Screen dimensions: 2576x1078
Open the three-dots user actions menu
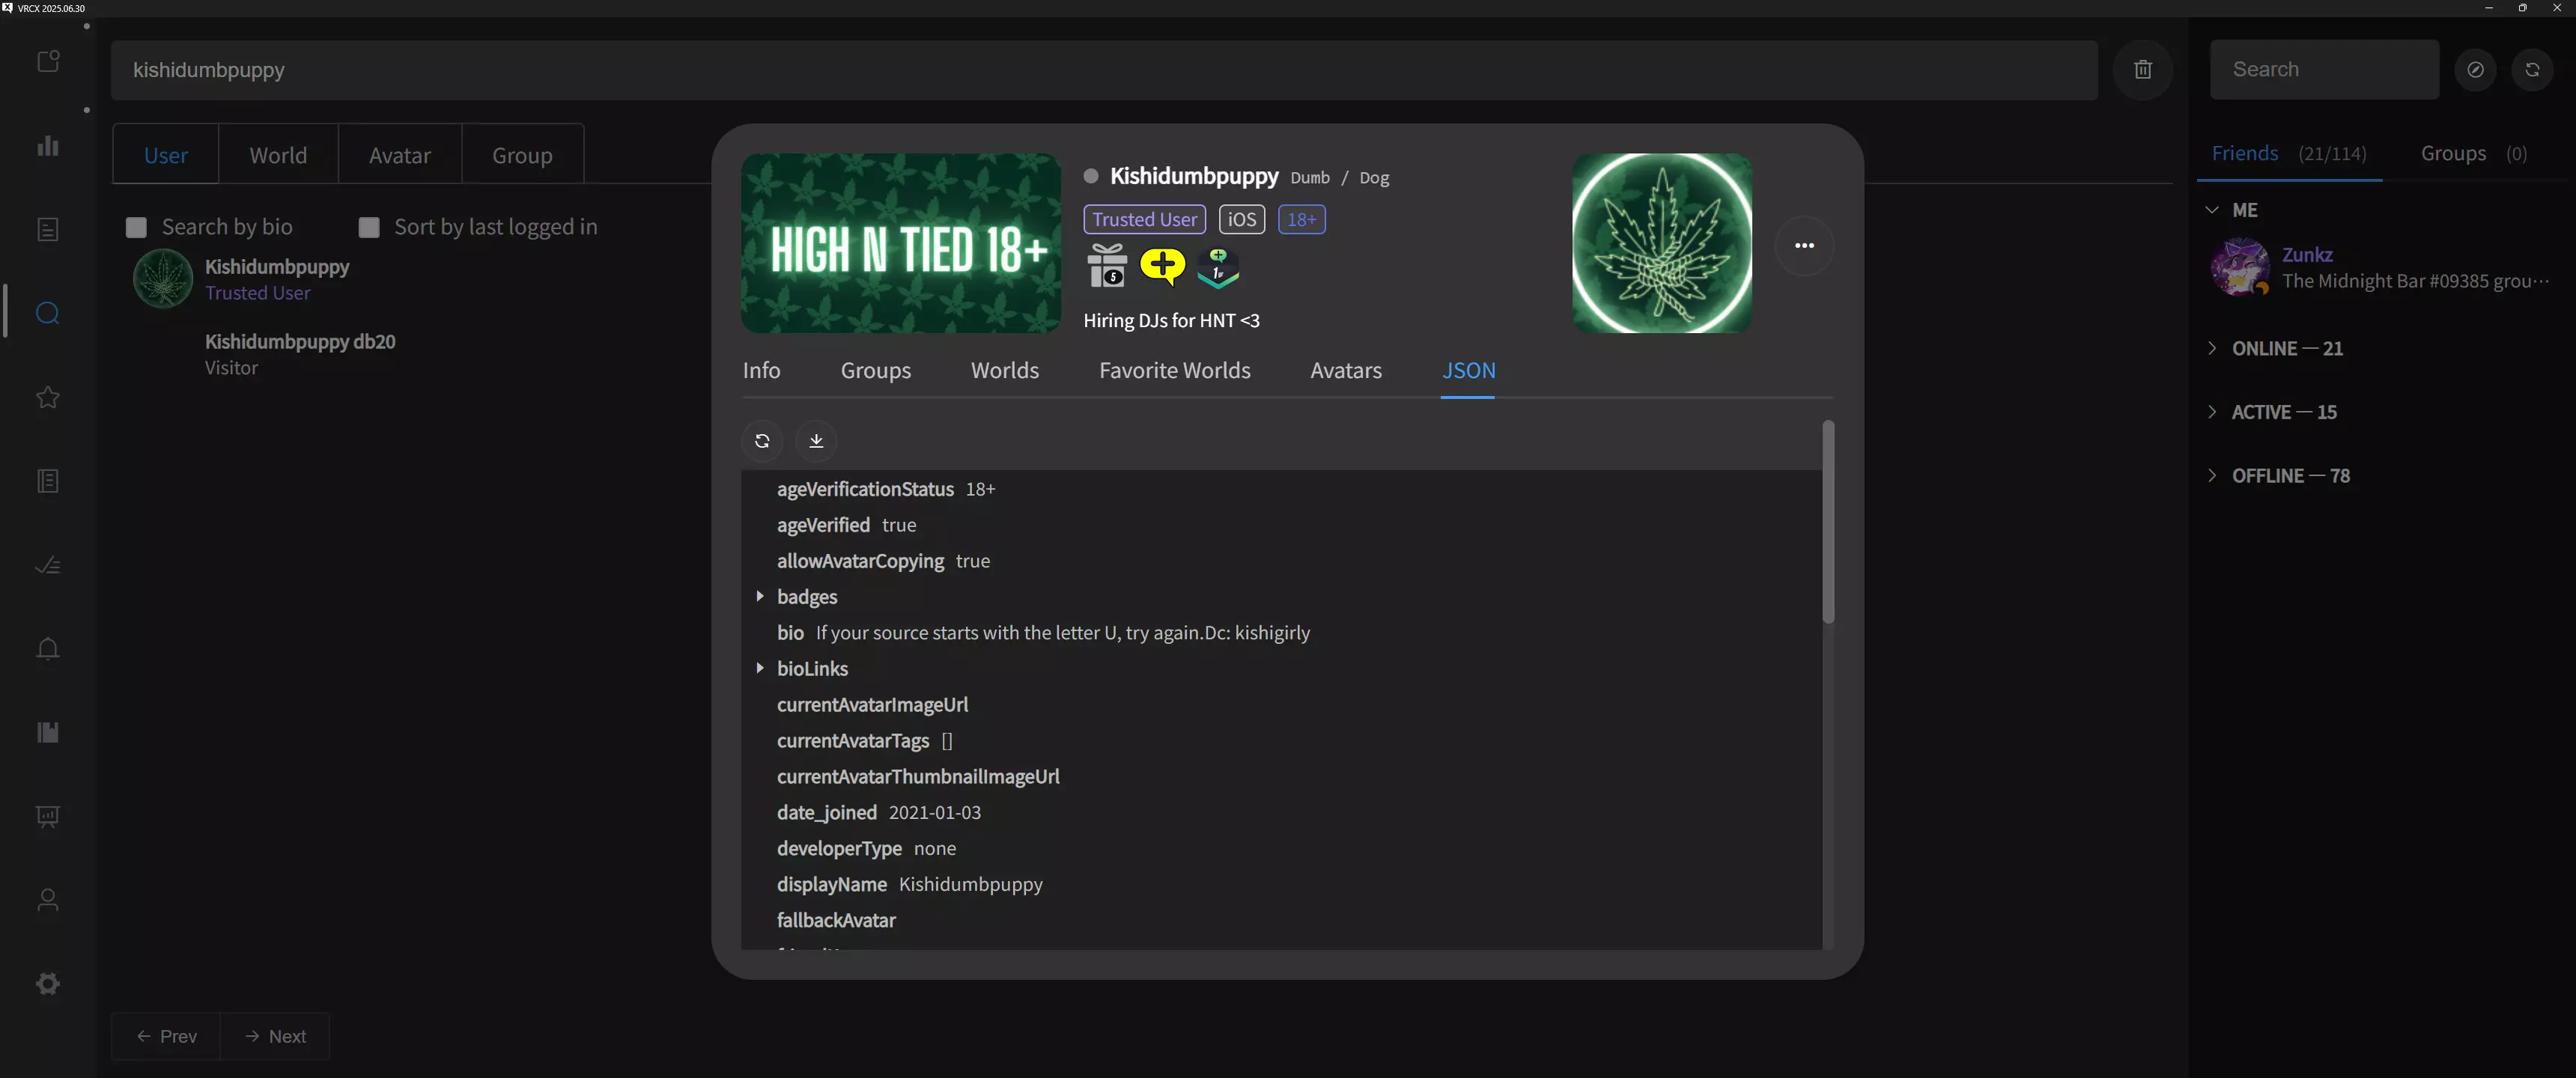pos(1804,246)
